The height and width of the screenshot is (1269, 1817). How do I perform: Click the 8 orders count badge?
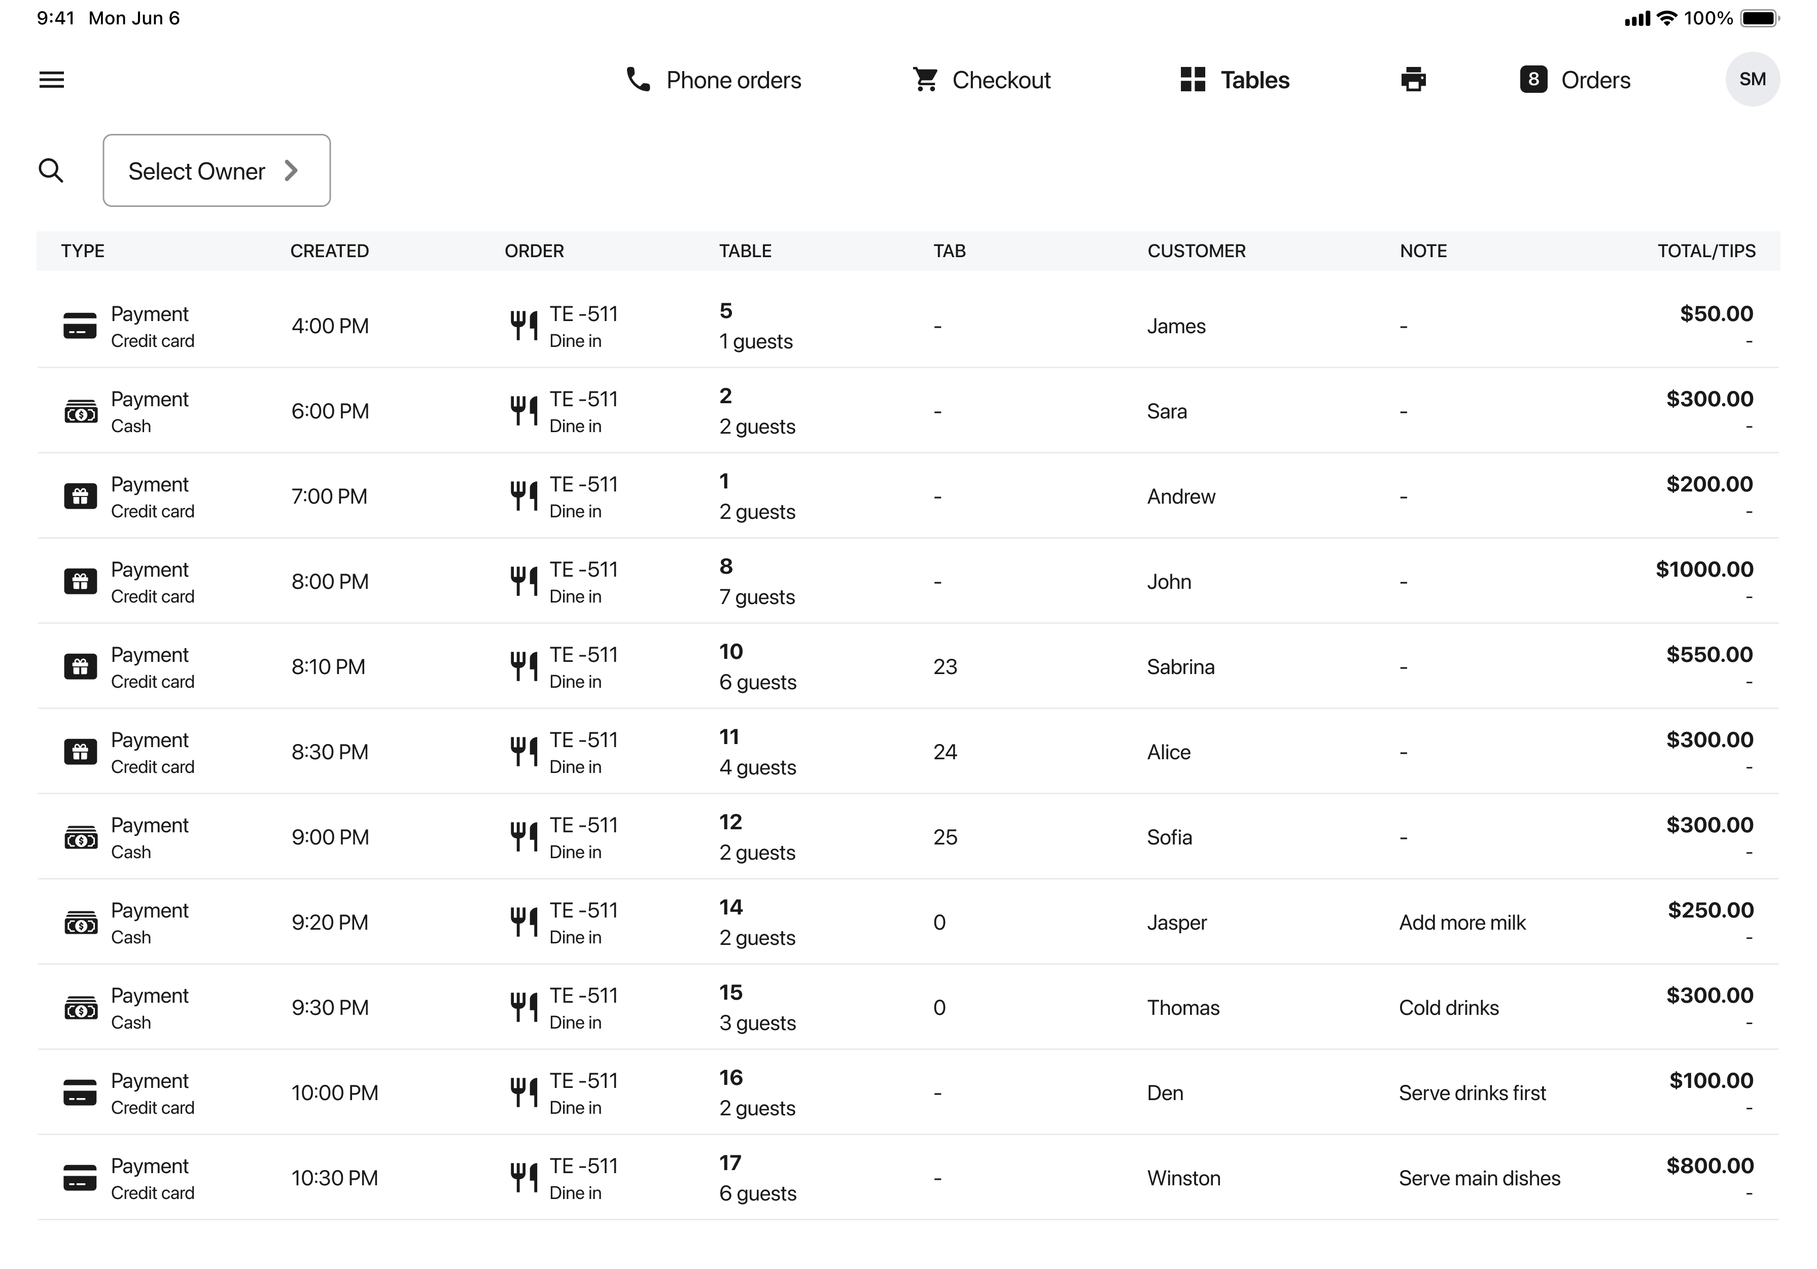click(1533, 79)
